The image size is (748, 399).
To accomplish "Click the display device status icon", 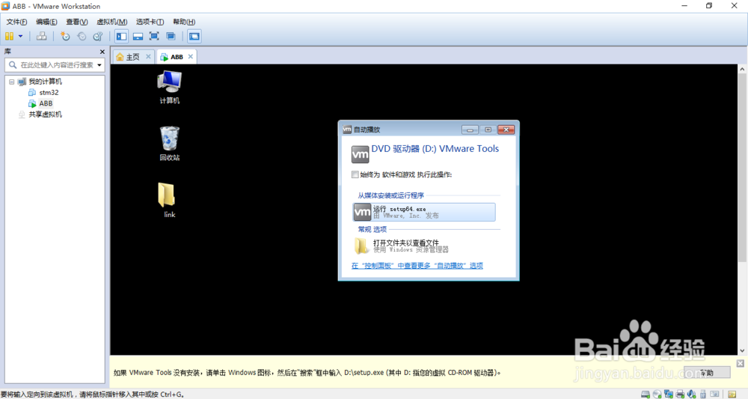I will pyautogui.click(x=714, y=395).
